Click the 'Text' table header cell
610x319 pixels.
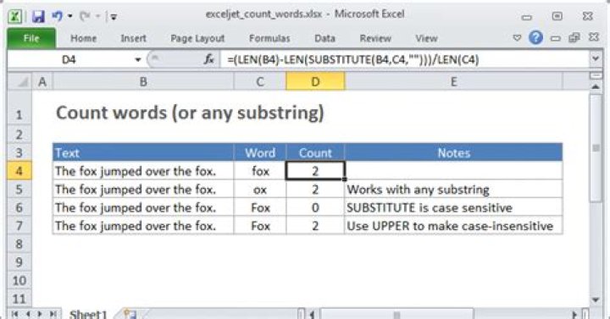tap(143, 152)
